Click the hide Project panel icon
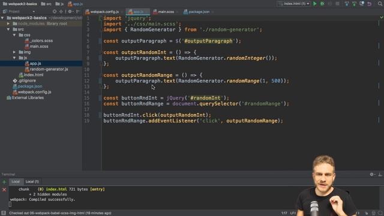This screenshot has width=384, height=216. (x=77, y=11)
